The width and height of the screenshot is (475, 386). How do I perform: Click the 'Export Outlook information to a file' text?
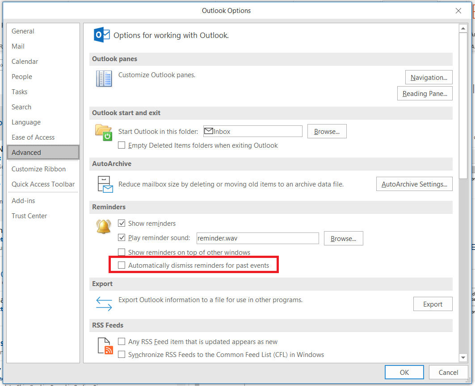(x=210, y=300)
